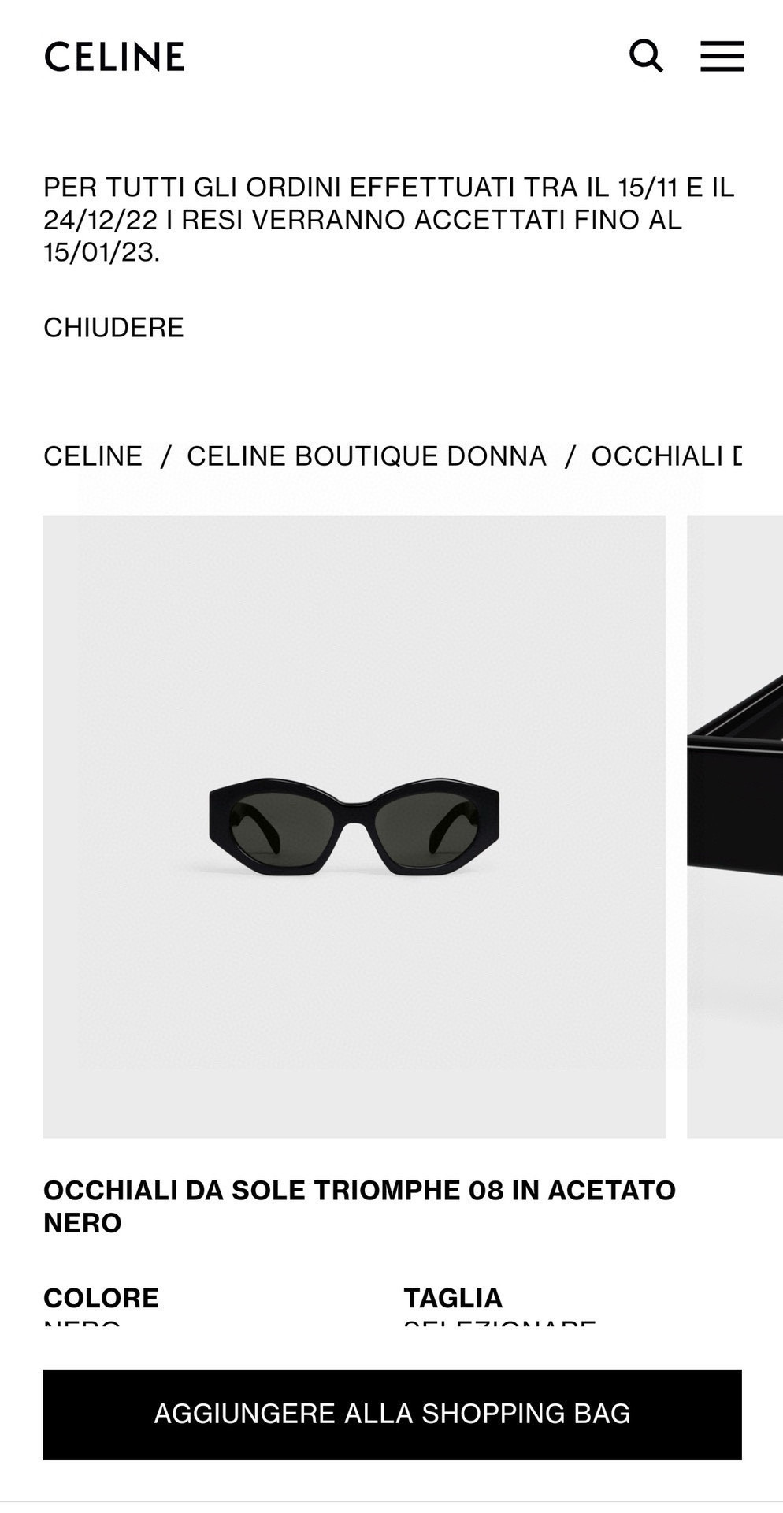The width and height of the screenshot is (783, 1513).
Task: Select the holiday returns notice text
Action: (389, 219)
